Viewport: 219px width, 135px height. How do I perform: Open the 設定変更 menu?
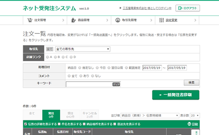point(177,20)
